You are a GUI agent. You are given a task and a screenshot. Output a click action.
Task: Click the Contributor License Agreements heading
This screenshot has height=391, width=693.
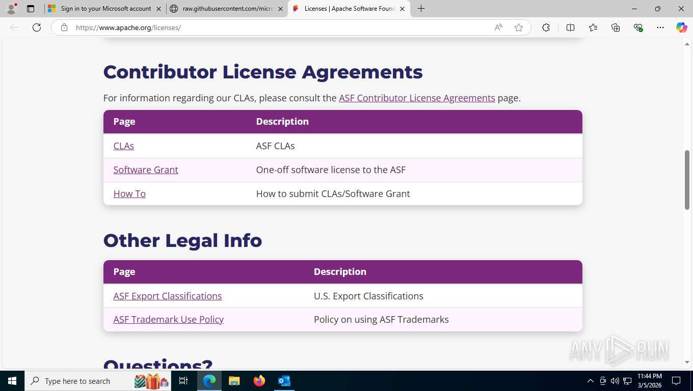coord(263,72)
